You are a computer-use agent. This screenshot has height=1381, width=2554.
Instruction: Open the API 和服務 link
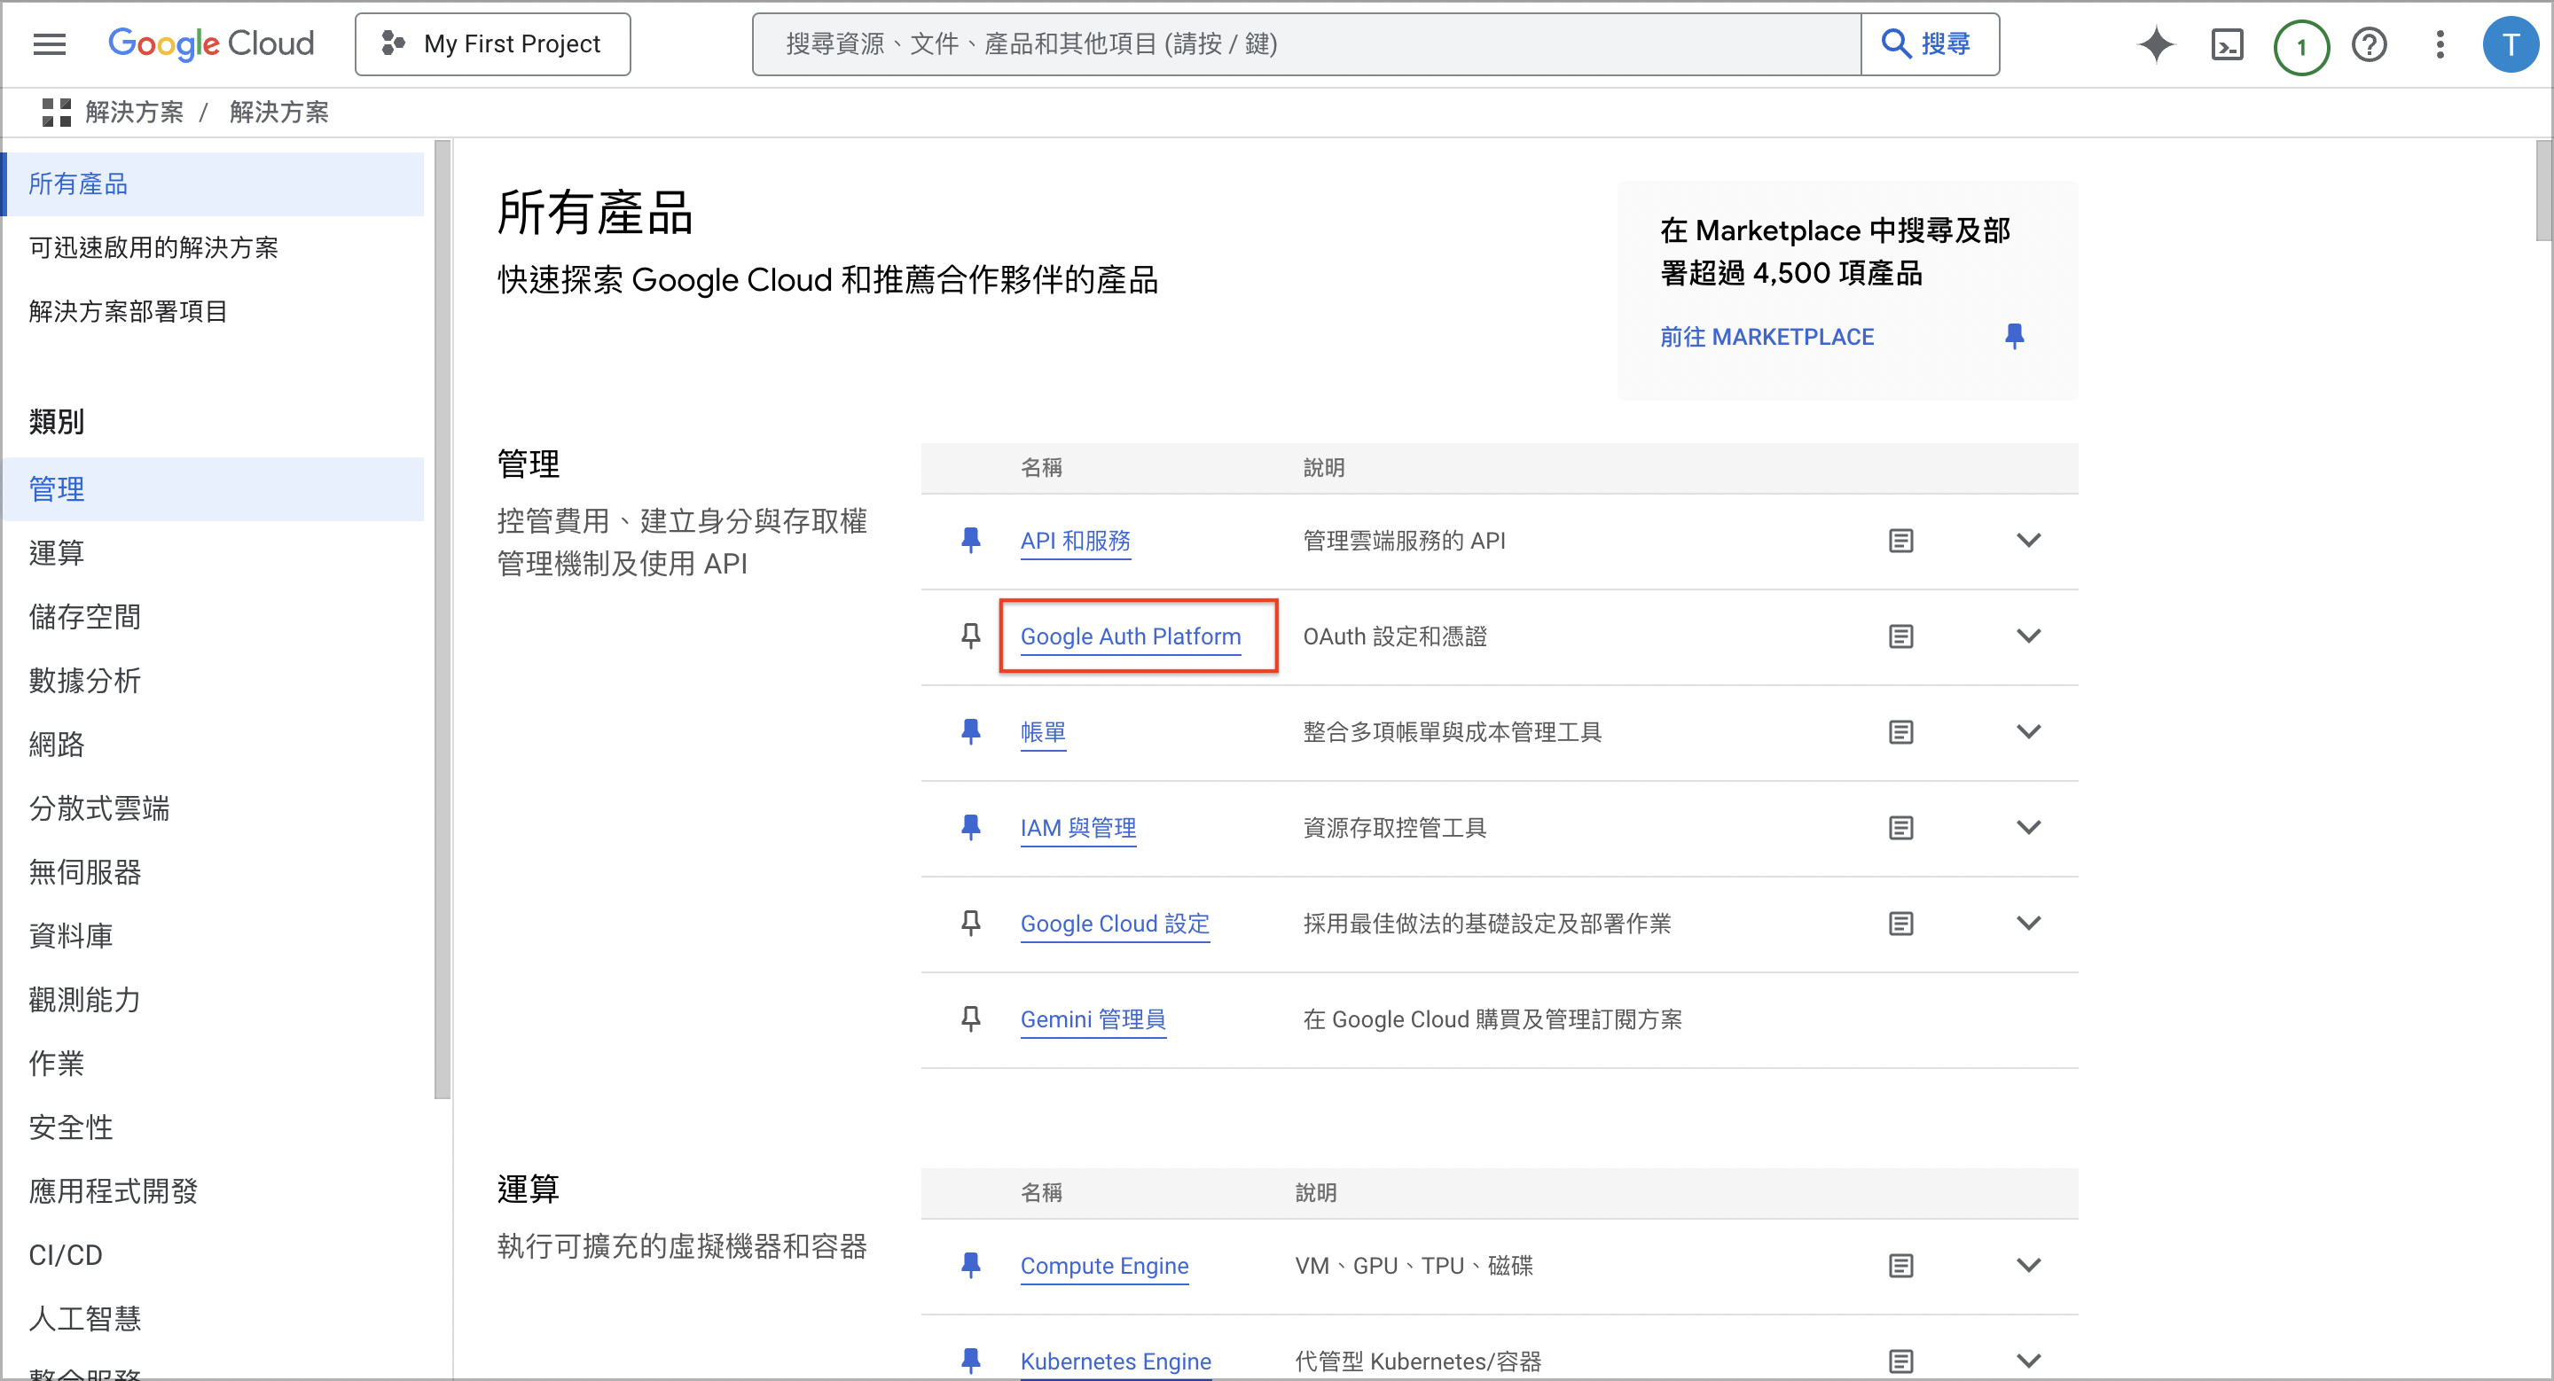[1075, 541]
